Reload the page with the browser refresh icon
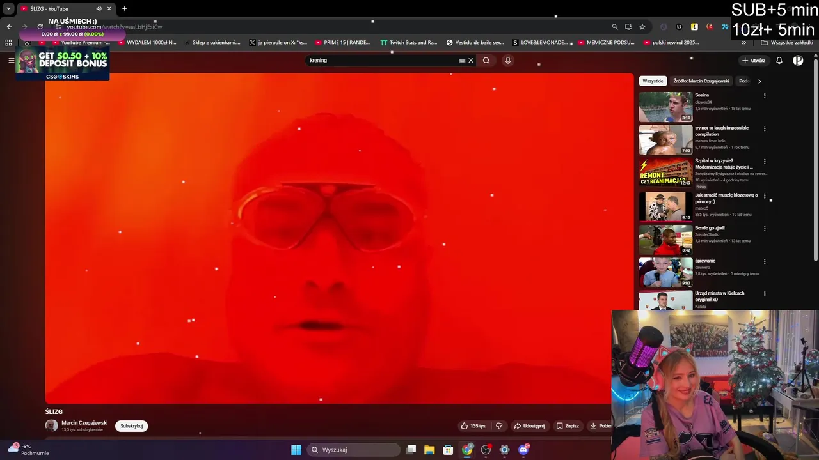The height and width of the screenshot is (460, 819). point(40,27)
